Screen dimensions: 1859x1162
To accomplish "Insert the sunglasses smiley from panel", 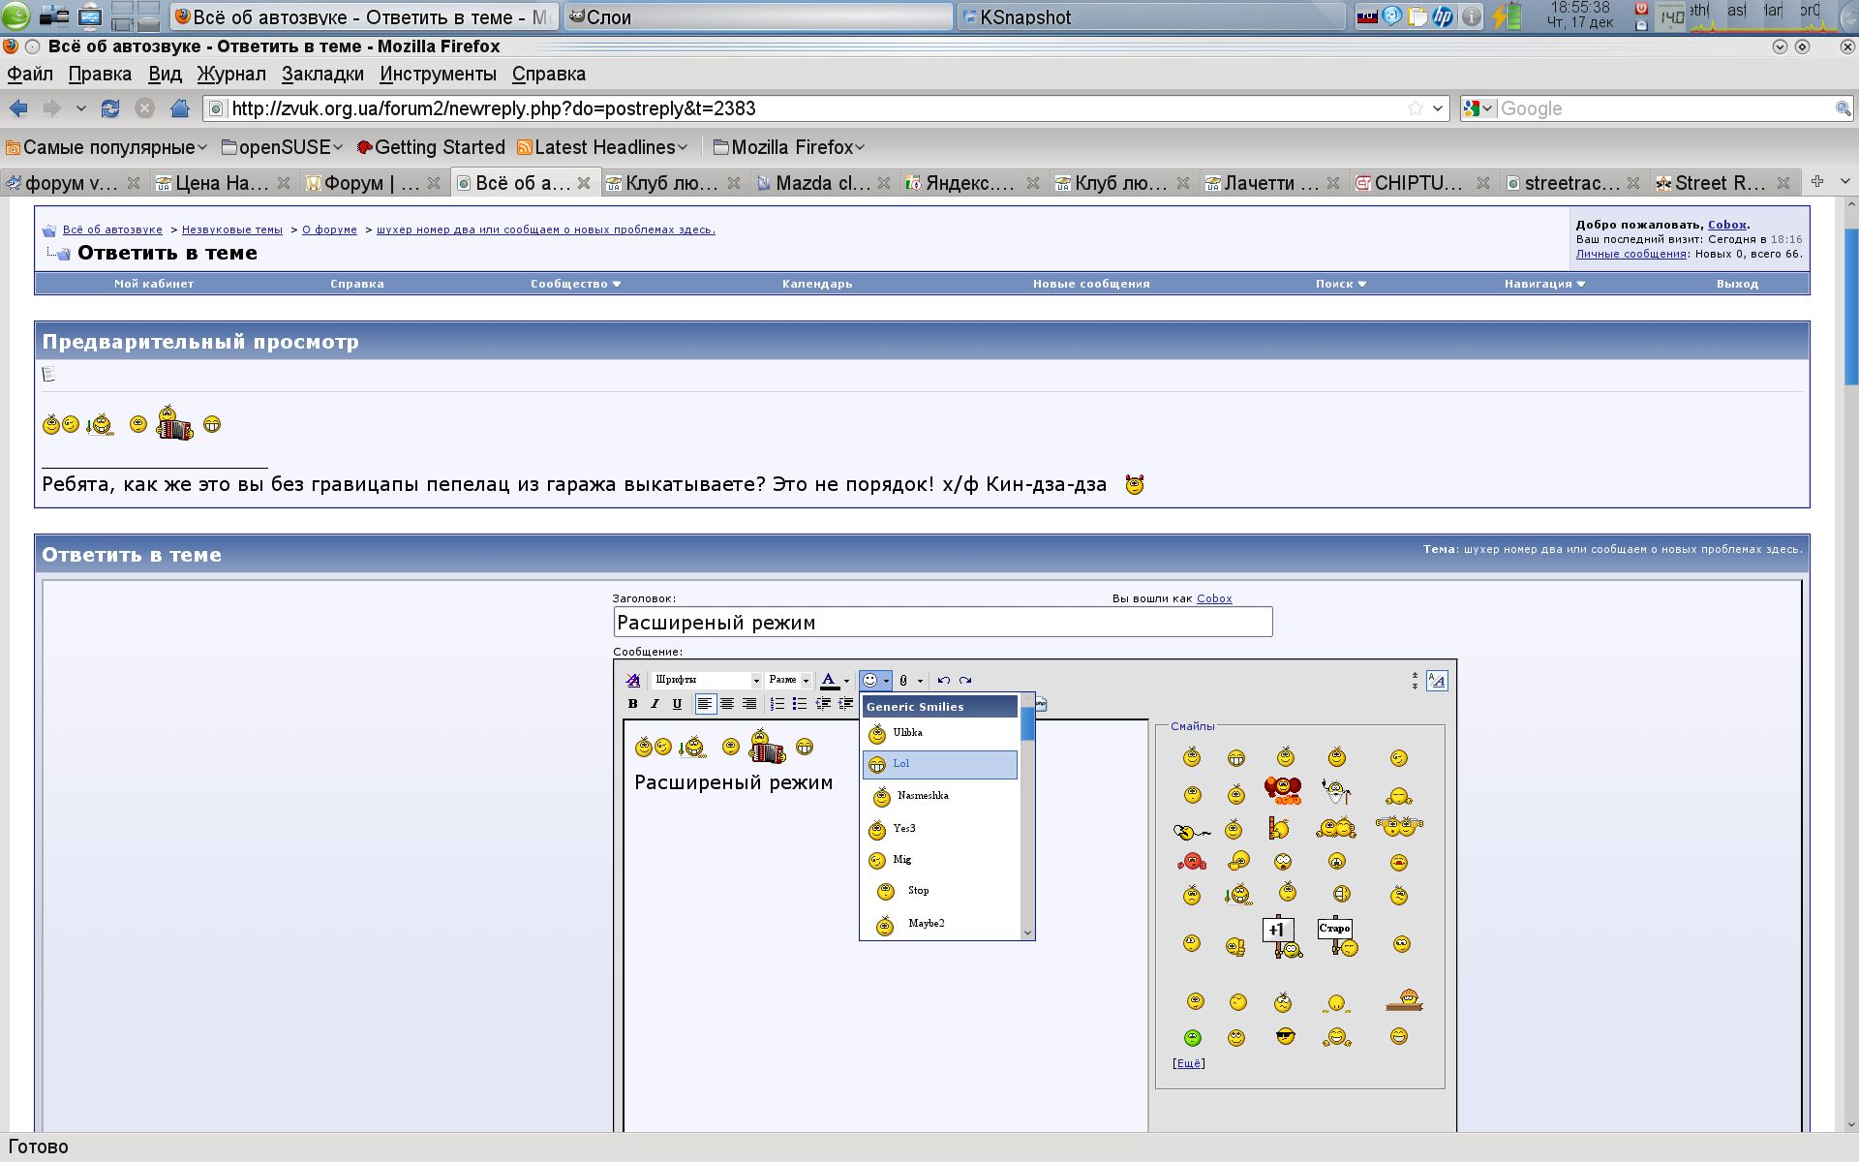I will pos(1285,1037).
